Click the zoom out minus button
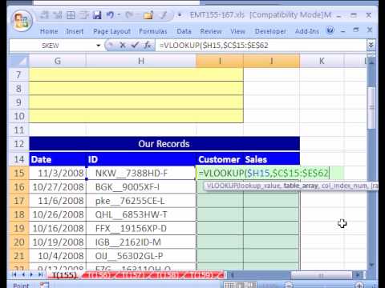Screen dimensions: 385x288 (289, 285)
